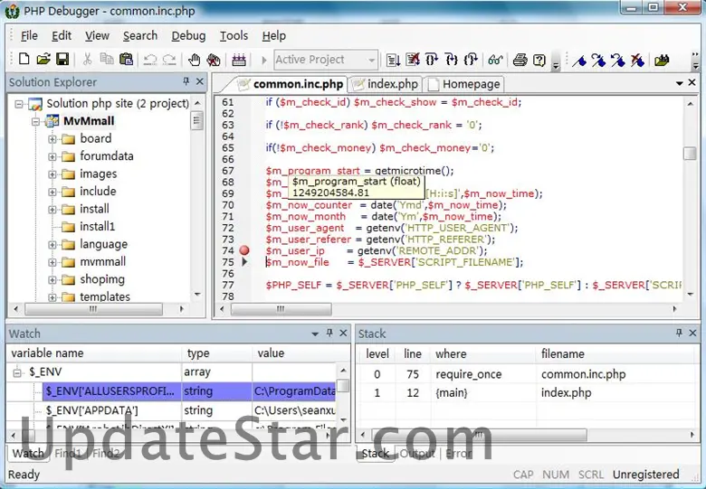The height and width of the screenshot is (489, 706).
Task: Click the next bookmark flag icon
Action: pyautogui.click(x=598, y=60)
